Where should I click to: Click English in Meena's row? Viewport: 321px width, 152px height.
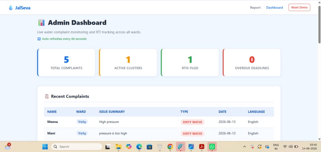coord(253,122)
